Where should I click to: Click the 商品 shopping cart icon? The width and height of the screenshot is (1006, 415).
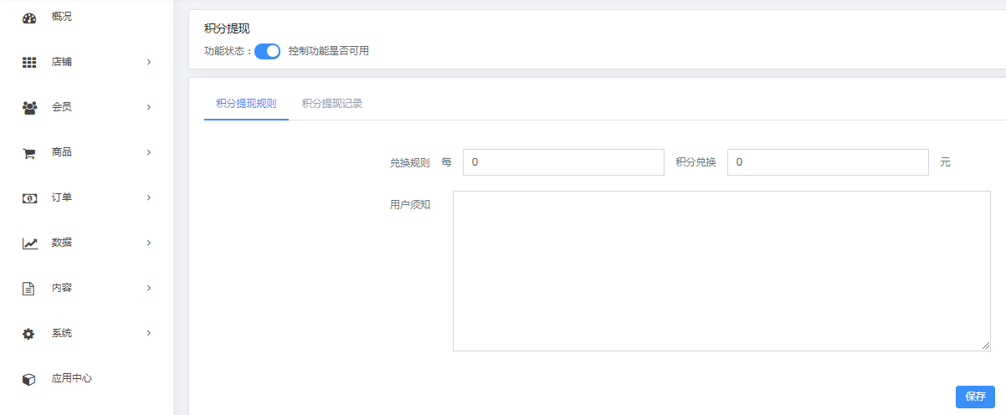(28, 153)
